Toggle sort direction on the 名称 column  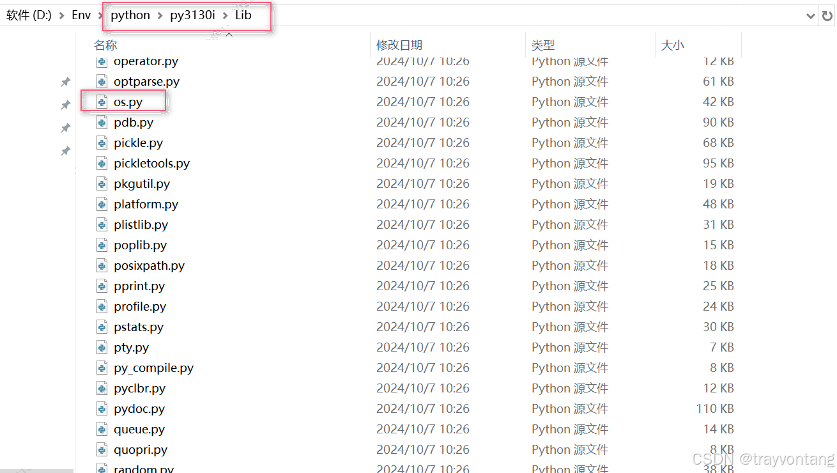pos(105,45)
